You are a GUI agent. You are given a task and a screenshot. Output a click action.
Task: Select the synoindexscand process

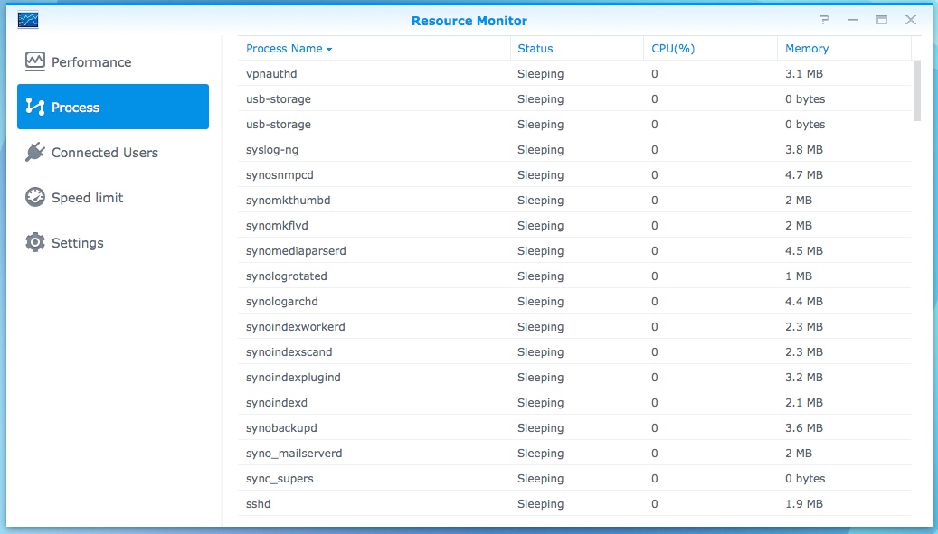(x=574, y=351)
